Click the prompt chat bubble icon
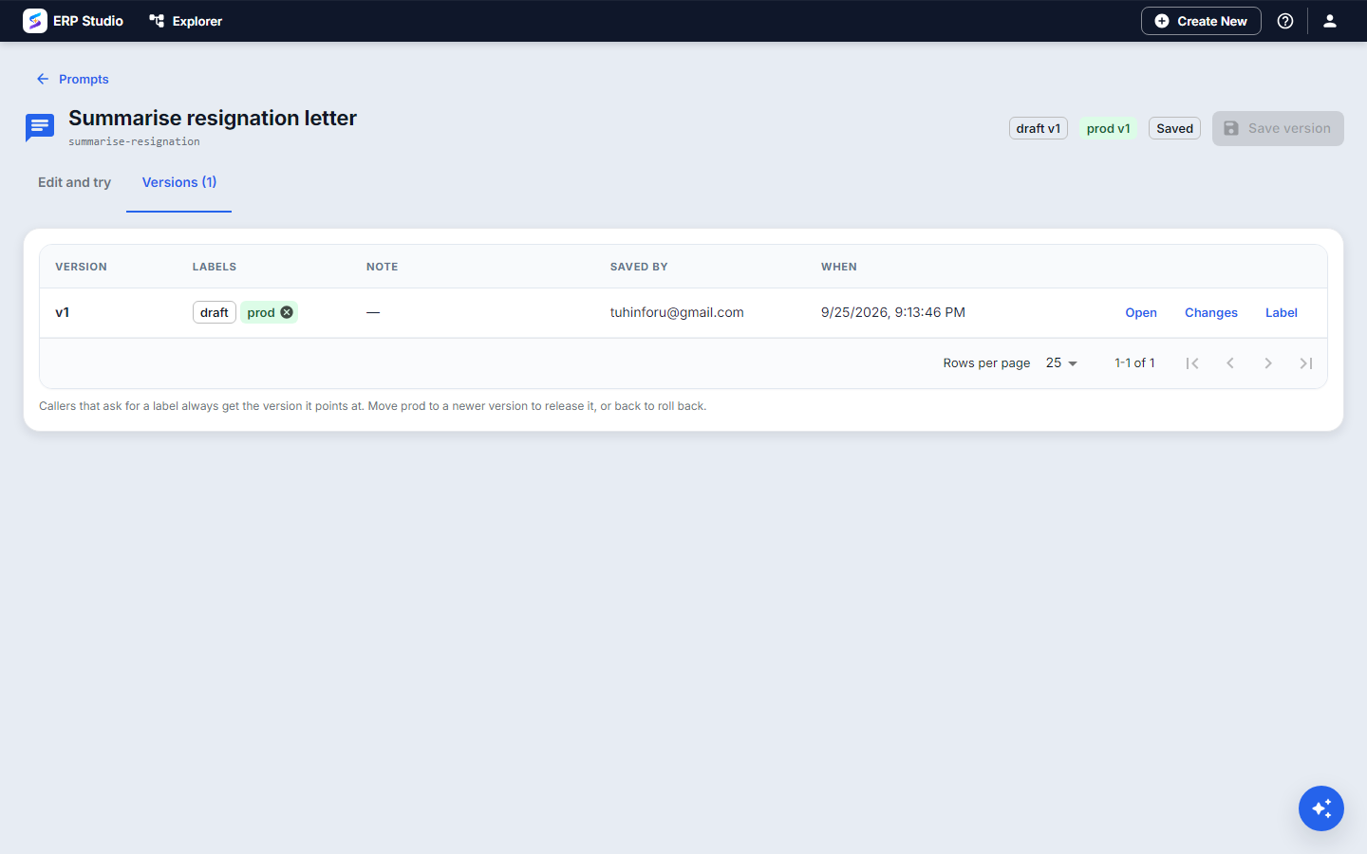The image size is (1367, 854). click(40, 127)
